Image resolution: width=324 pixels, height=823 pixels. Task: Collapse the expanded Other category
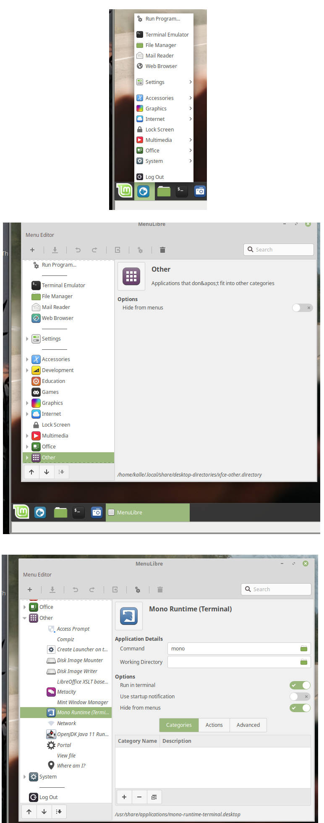[25, 618]
